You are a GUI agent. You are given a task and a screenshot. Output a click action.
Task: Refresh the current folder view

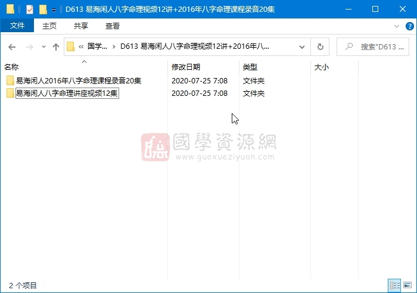click(320, 47)
